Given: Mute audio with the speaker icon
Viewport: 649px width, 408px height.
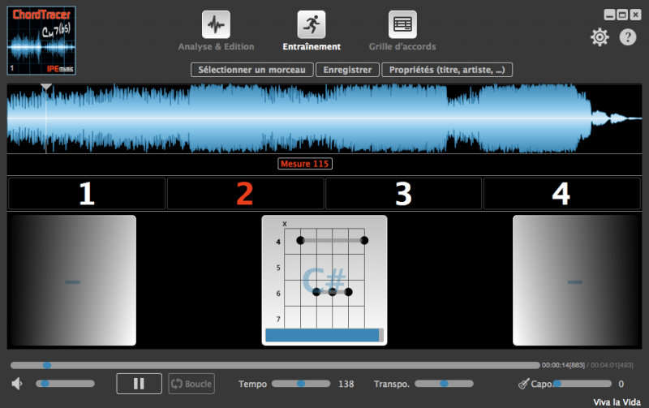Looking at the screenshot, I should (x=17, y=384).
